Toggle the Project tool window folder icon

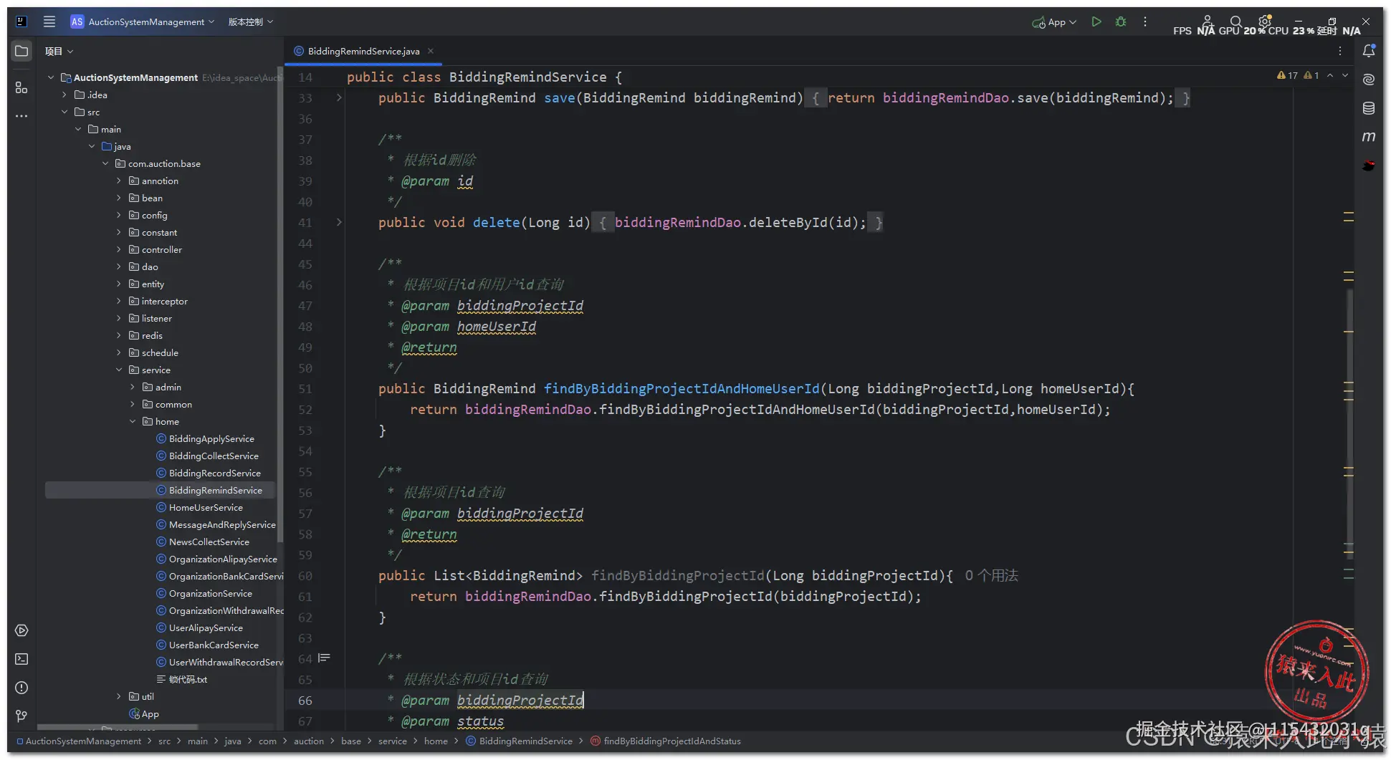[x=21, y=51]
